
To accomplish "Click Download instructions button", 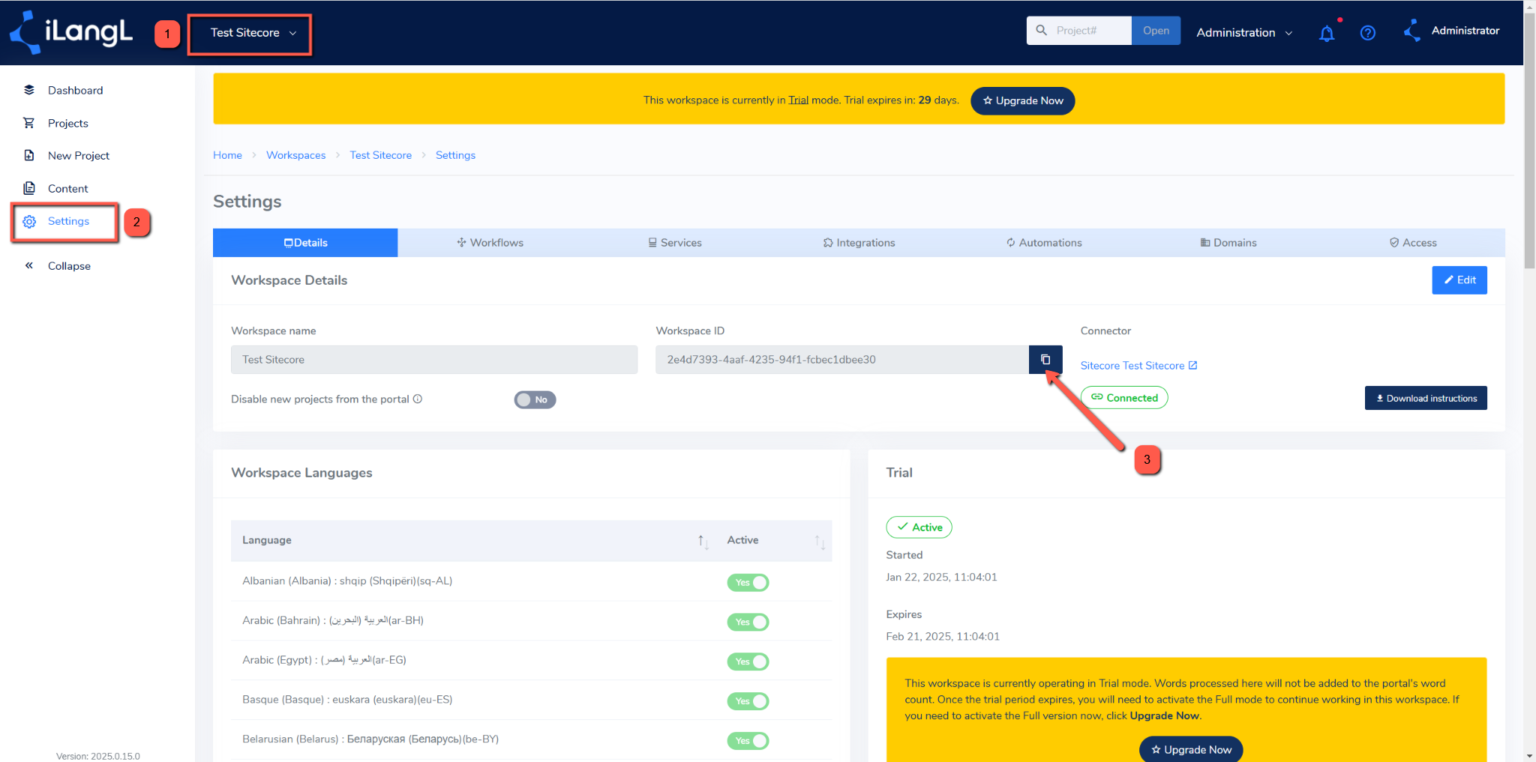I will click(x=1426, y=399).
